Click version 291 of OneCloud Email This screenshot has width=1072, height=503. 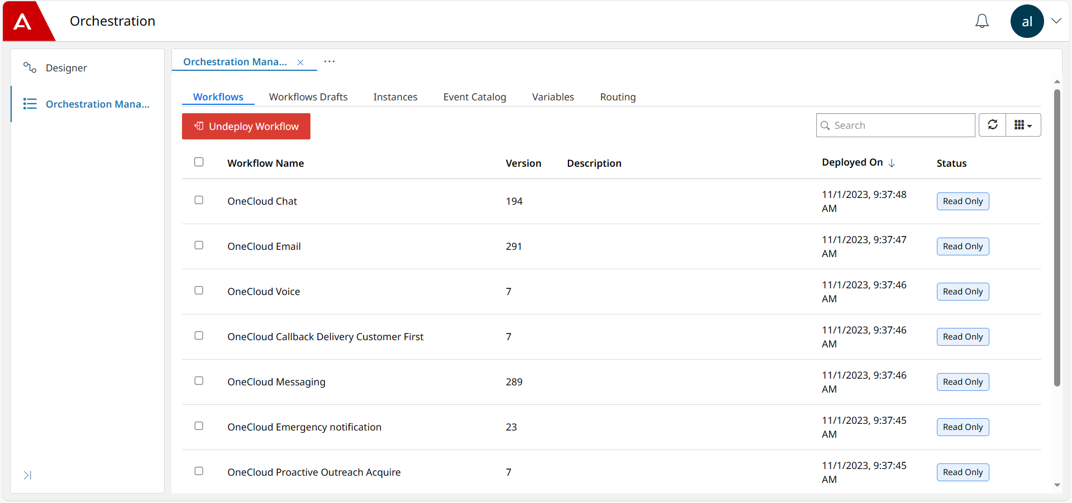click(x=514, y=246)
